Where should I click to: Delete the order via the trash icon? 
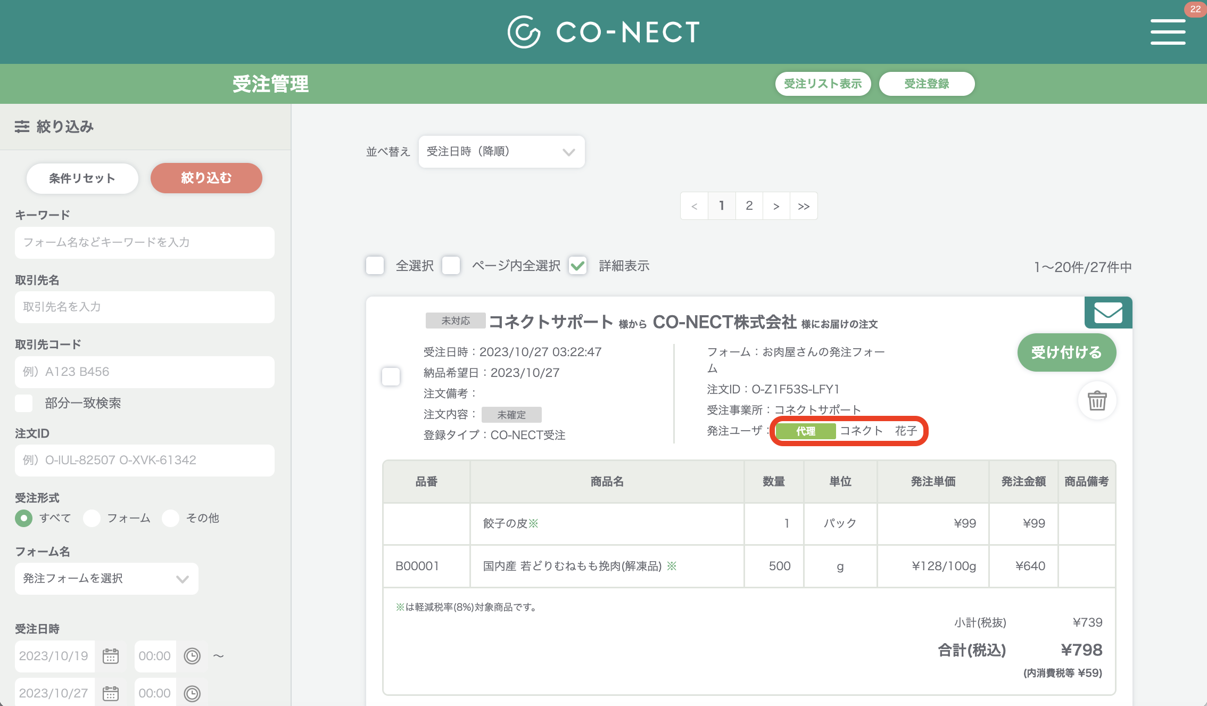coord(1097,400)
